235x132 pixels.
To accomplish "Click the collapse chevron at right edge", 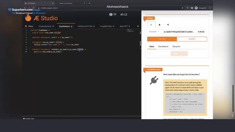I will coord(232,115).
